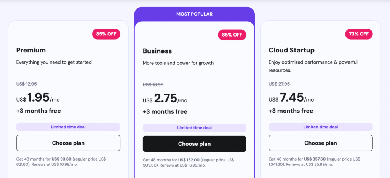The width and height of the screenshot is (390, 178).
Task: Click the crossed-out US$ 12.95 price
Action: point(27,84)
